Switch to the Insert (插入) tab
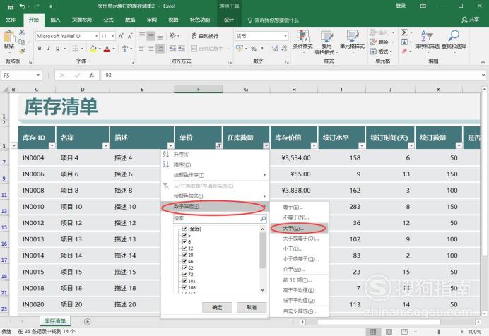 55,20
